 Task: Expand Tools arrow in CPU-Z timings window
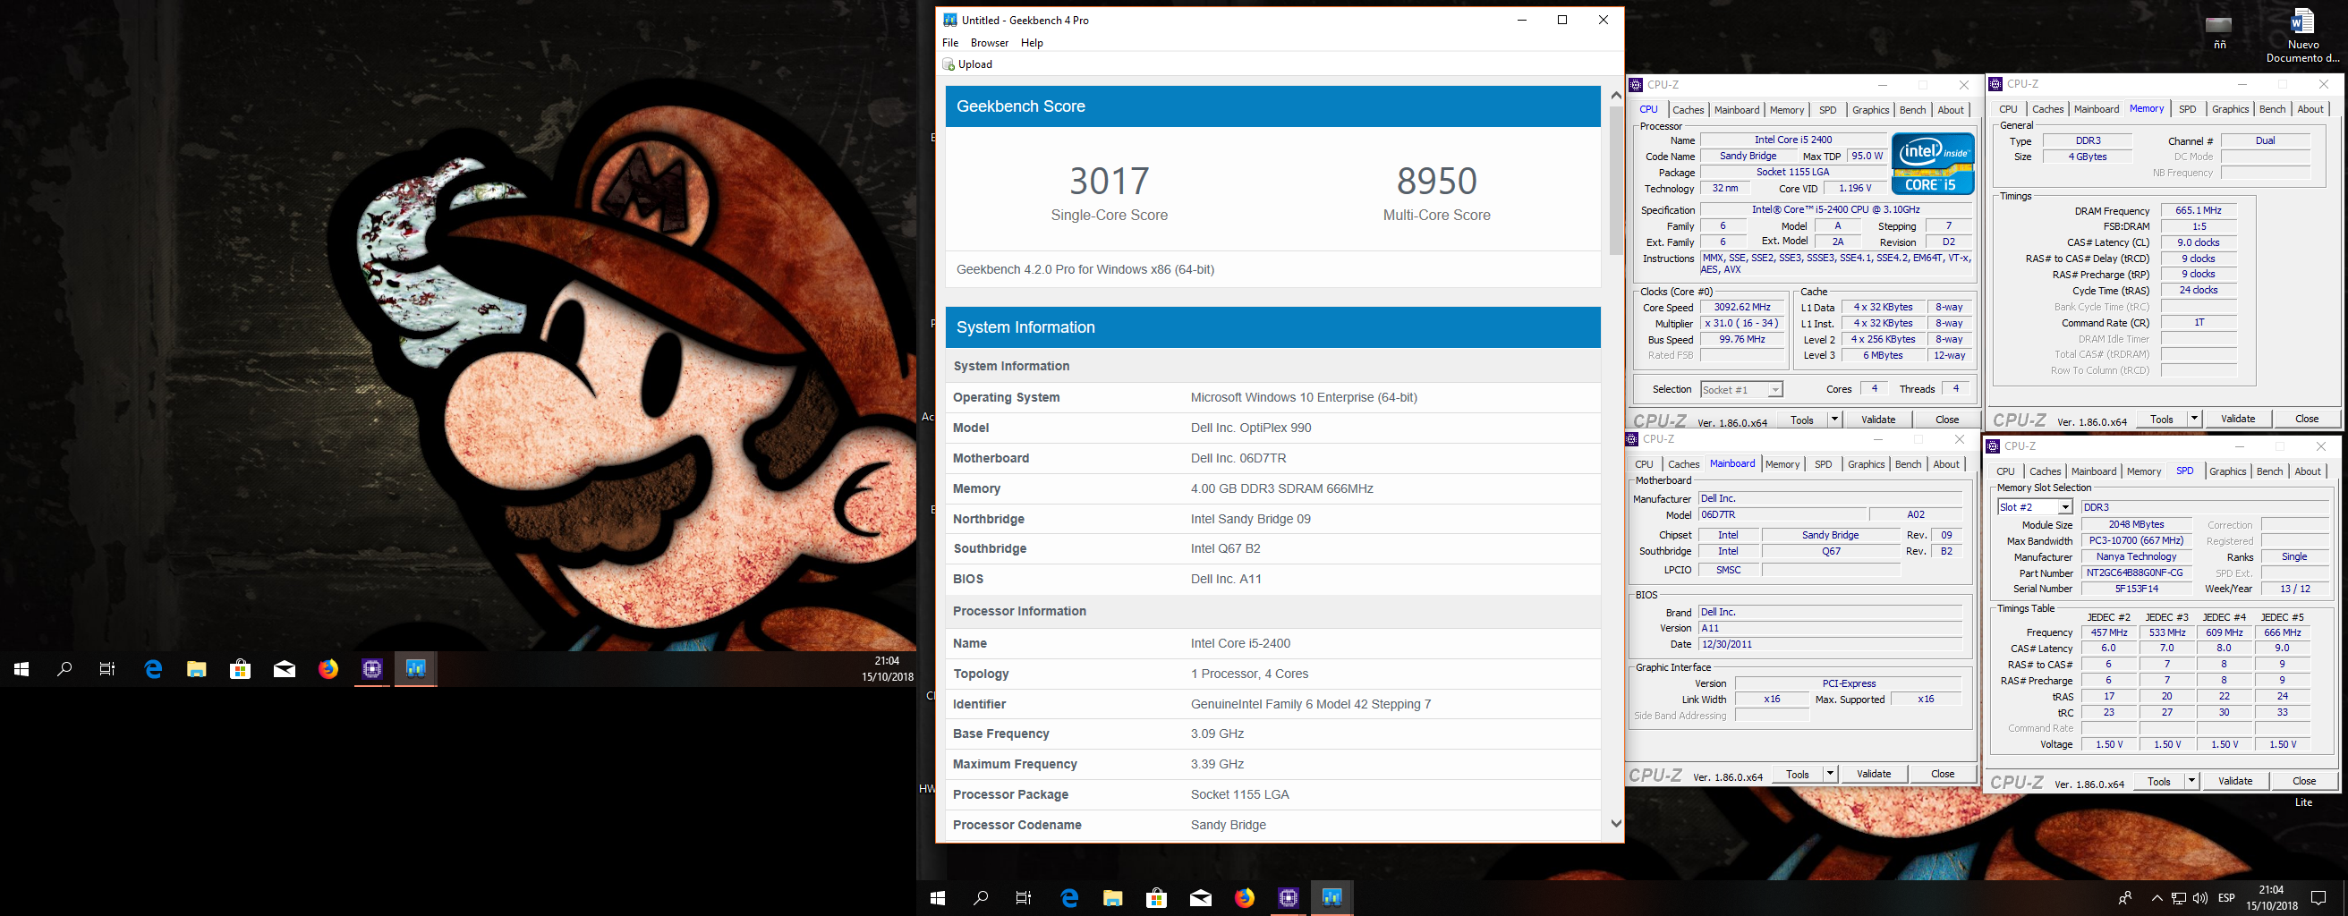coord(2195,419)
